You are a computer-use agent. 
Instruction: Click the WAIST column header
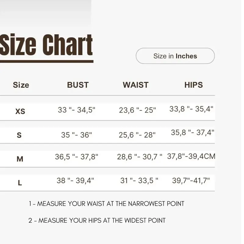(135, 85)
